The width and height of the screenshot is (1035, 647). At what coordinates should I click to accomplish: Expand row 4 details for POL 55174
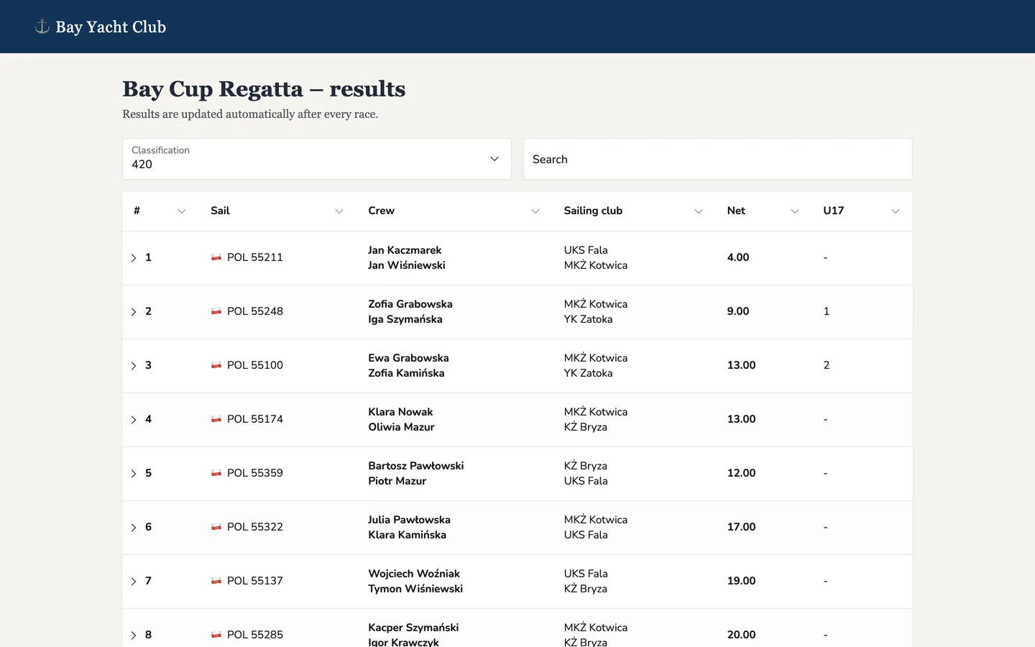click(x=134, y=420)
